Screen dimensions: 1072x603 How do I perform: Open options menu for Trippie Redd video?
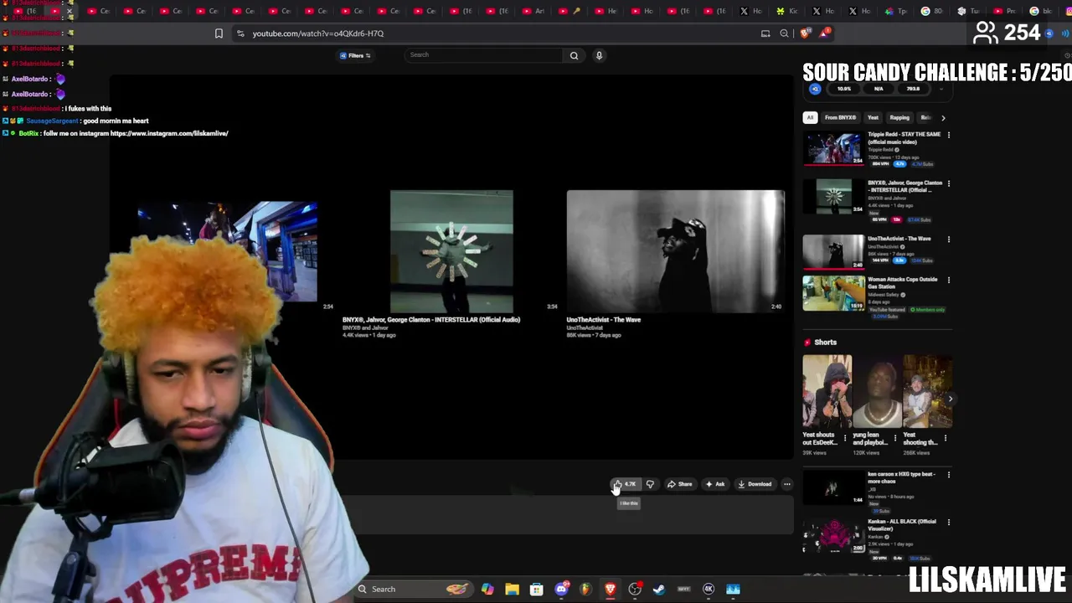click(948, 135)
